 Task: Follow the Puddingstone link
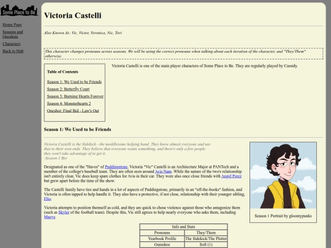click(x=116, y=167)
